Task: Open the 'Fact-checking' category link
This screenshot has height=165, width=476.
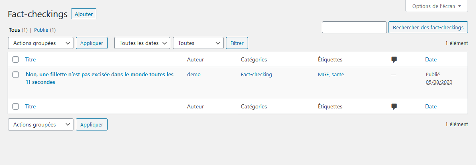Action: pyautogui.click(x=256, y=74)
